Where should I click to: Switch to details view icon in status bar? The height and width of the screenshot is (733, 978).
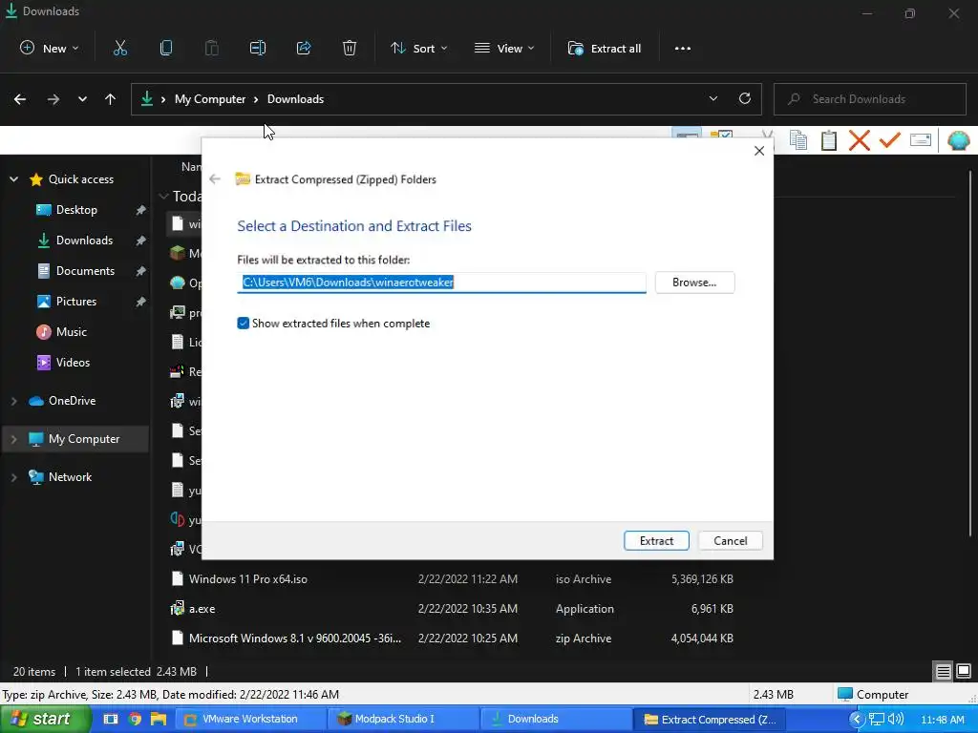tap(943, 671)
